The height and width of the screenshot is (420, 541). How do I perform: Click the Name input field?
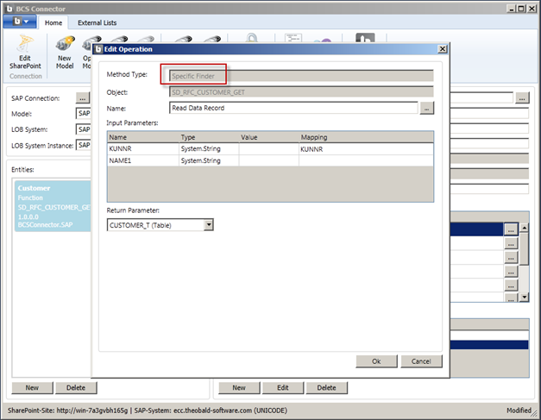point(293,108)
